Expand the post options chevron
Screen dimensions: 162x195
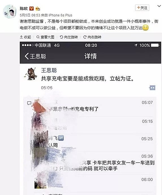pos(159,6)
